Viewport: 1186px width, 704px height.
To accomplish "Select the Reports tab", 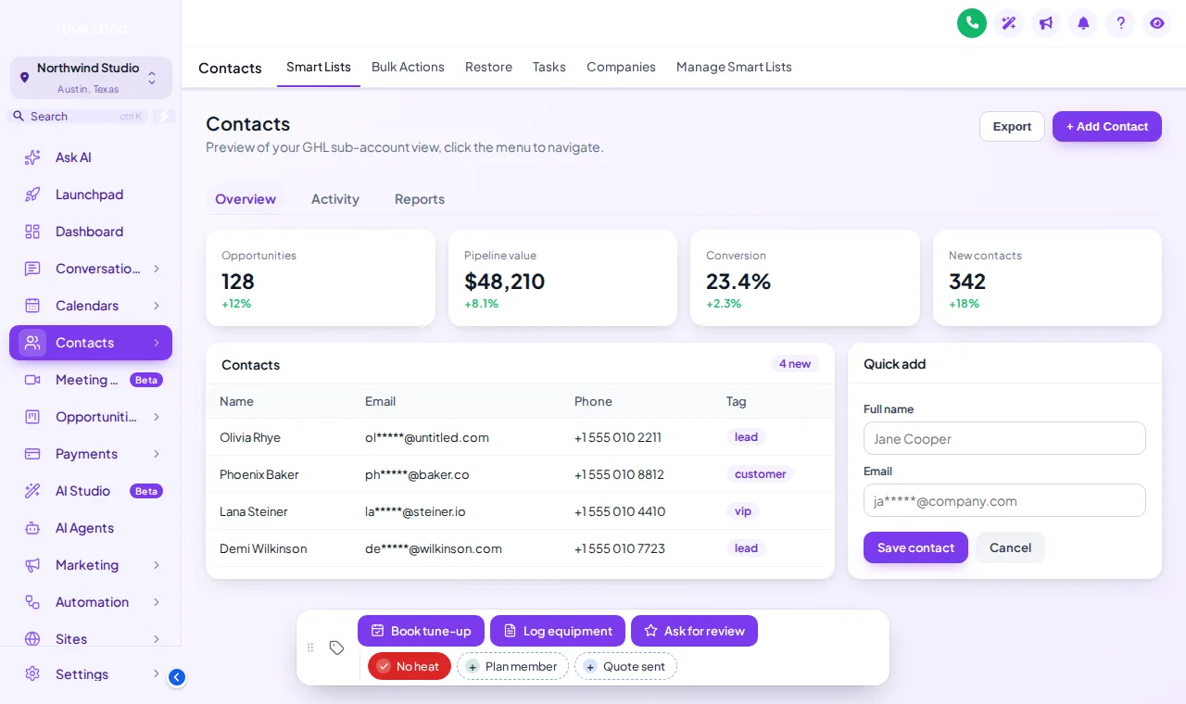I will tap(420, 199).
